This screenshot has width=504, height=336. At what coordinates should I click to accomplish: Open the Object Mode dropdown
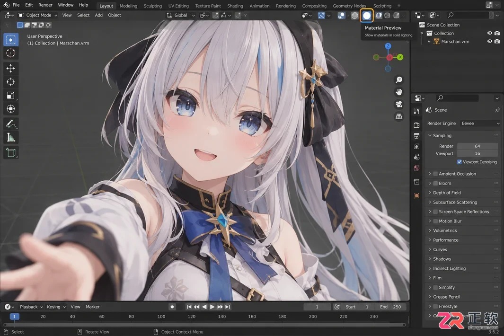pyautogui.click(x=37, y=15)
